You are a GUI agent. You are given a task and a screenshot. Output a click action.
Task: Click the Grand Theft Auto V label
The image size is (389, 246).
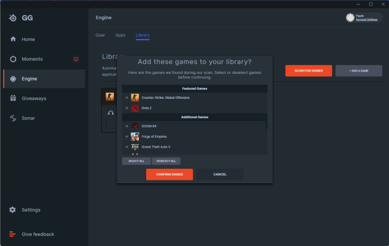coord(156,147)
